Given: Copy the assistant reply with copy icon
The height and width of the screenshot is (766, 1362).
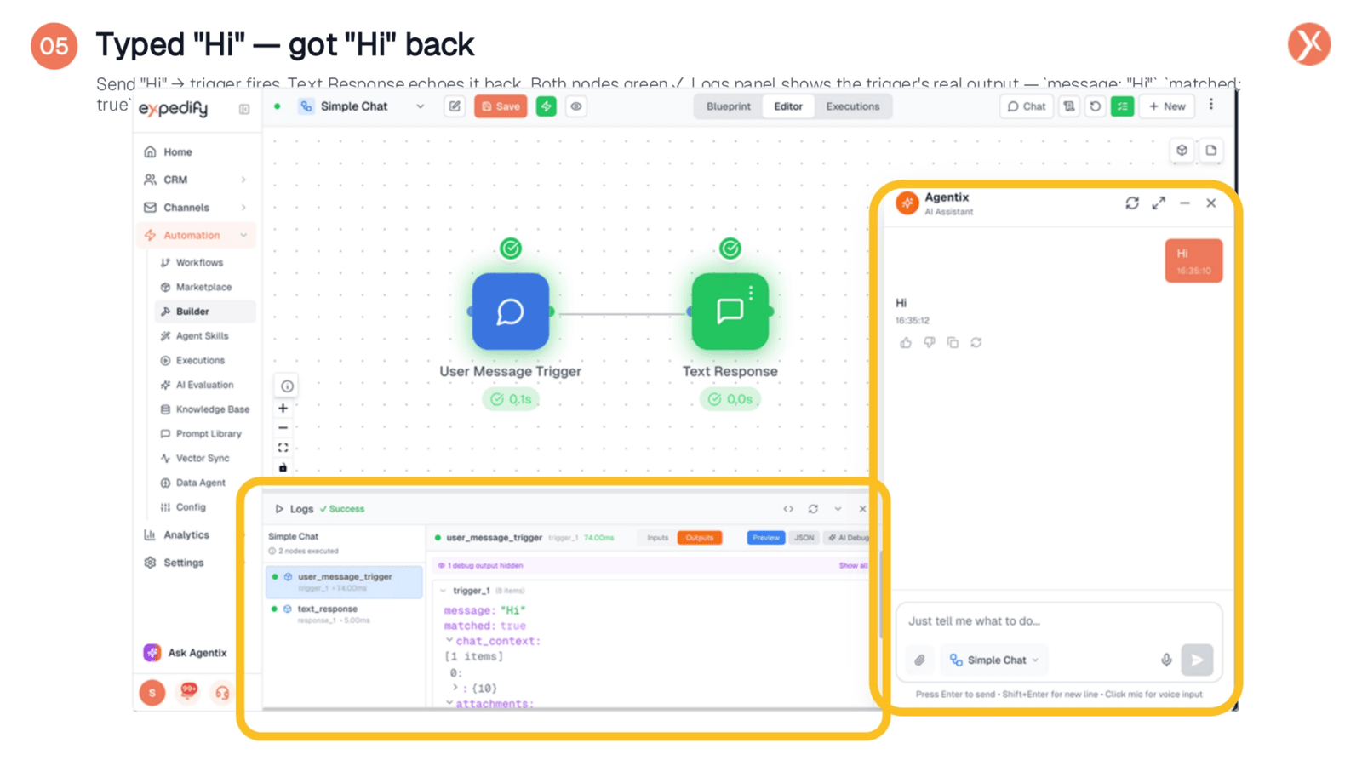Looking at the screenshot, I should point(953,342).
